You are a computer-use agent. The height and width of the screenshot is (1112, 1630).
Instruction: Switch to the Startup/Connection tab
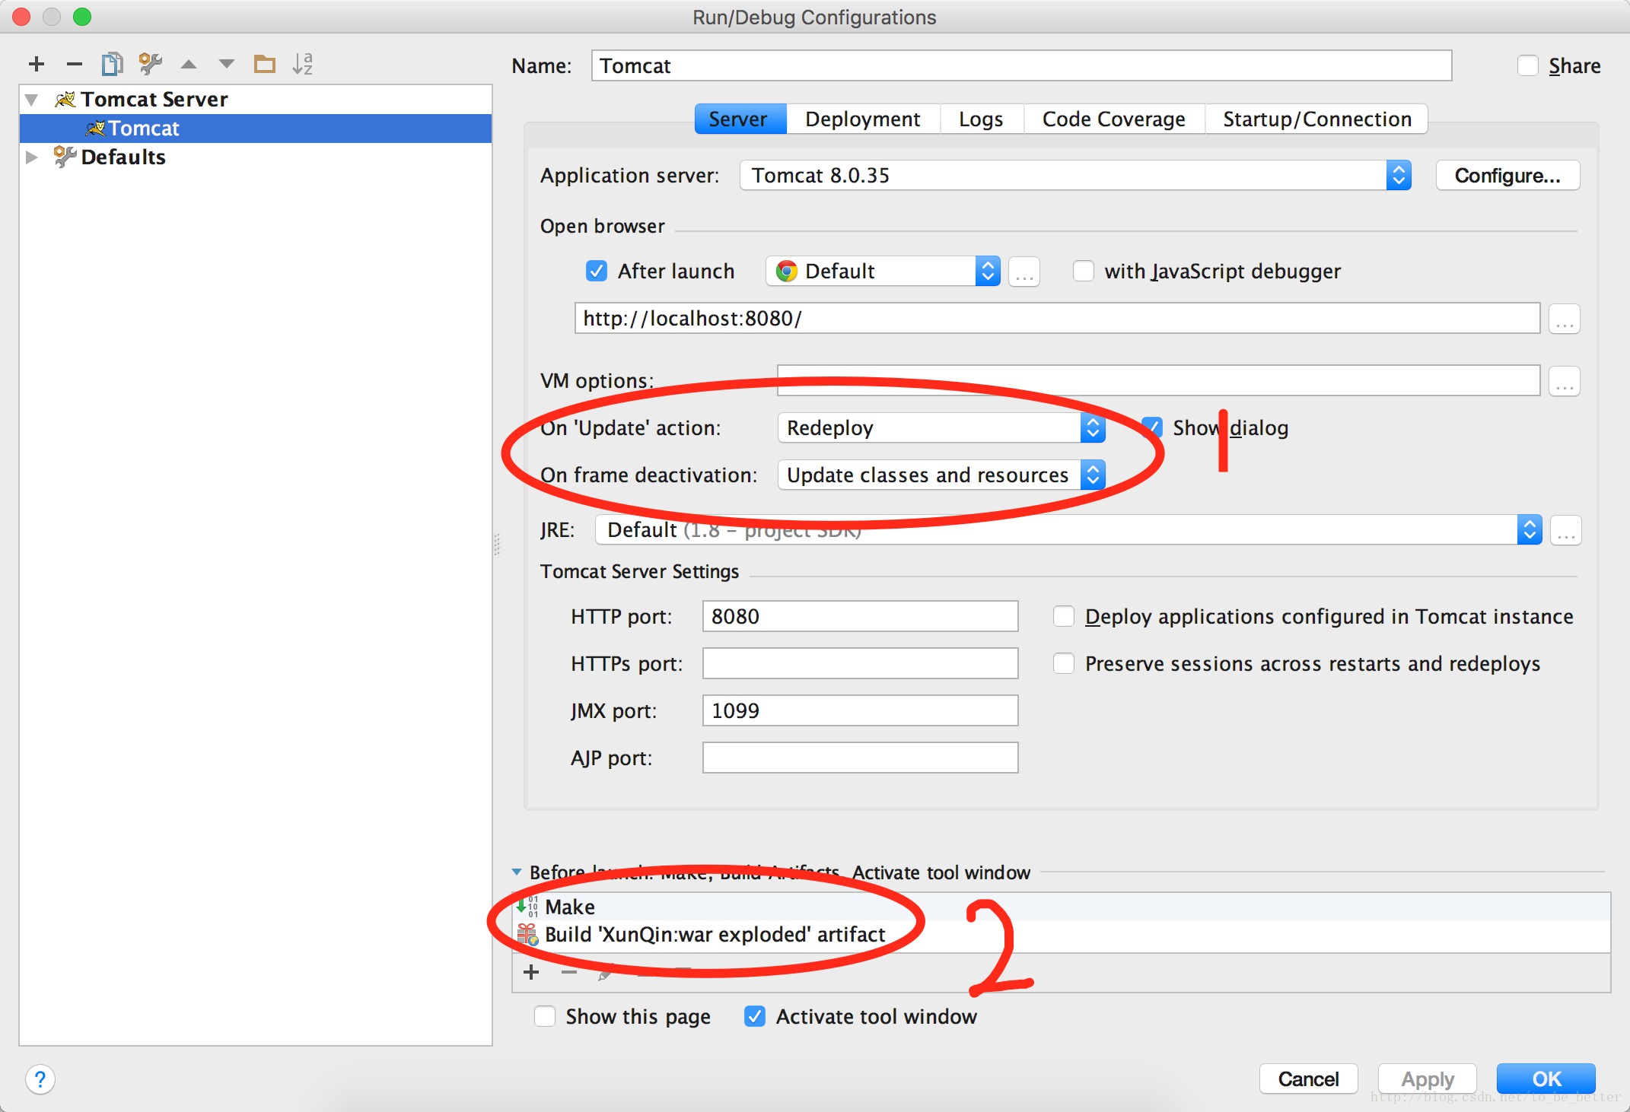[1317, 119]
